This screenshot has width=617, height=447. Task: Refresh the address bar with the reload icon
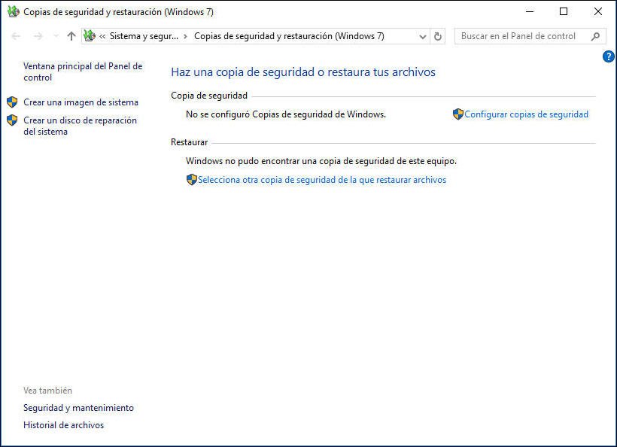[x=438, y=36]
